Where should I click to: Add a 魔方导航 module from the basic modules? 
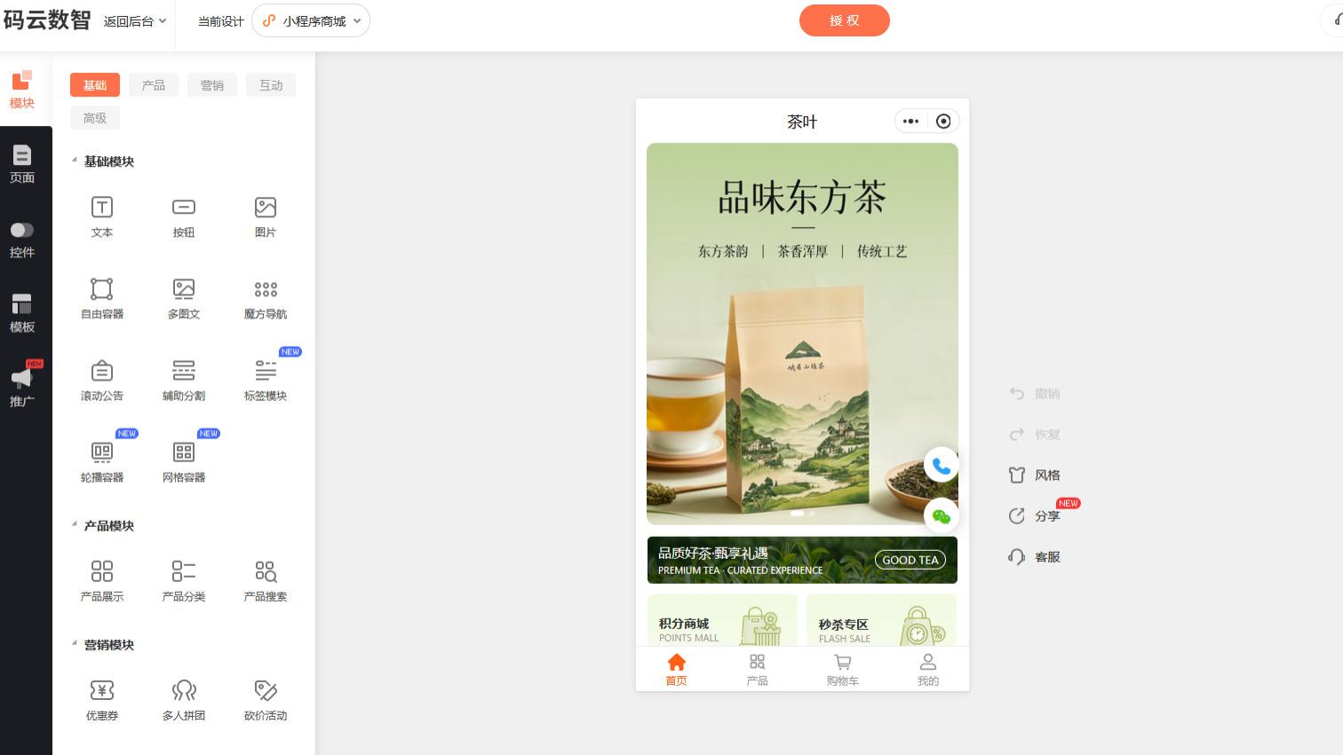pos(266,297)
